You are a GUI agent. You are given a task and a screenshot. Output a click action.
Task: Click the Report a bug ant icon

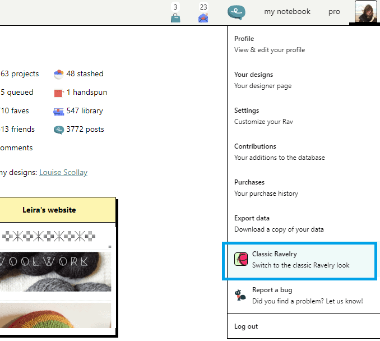pos(240,295)
